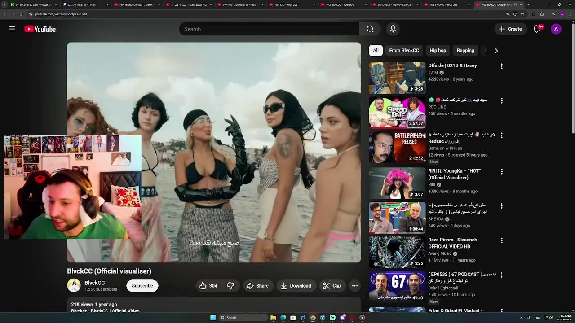
Task: Select the From BlvckCC chip
Action: 404,51
